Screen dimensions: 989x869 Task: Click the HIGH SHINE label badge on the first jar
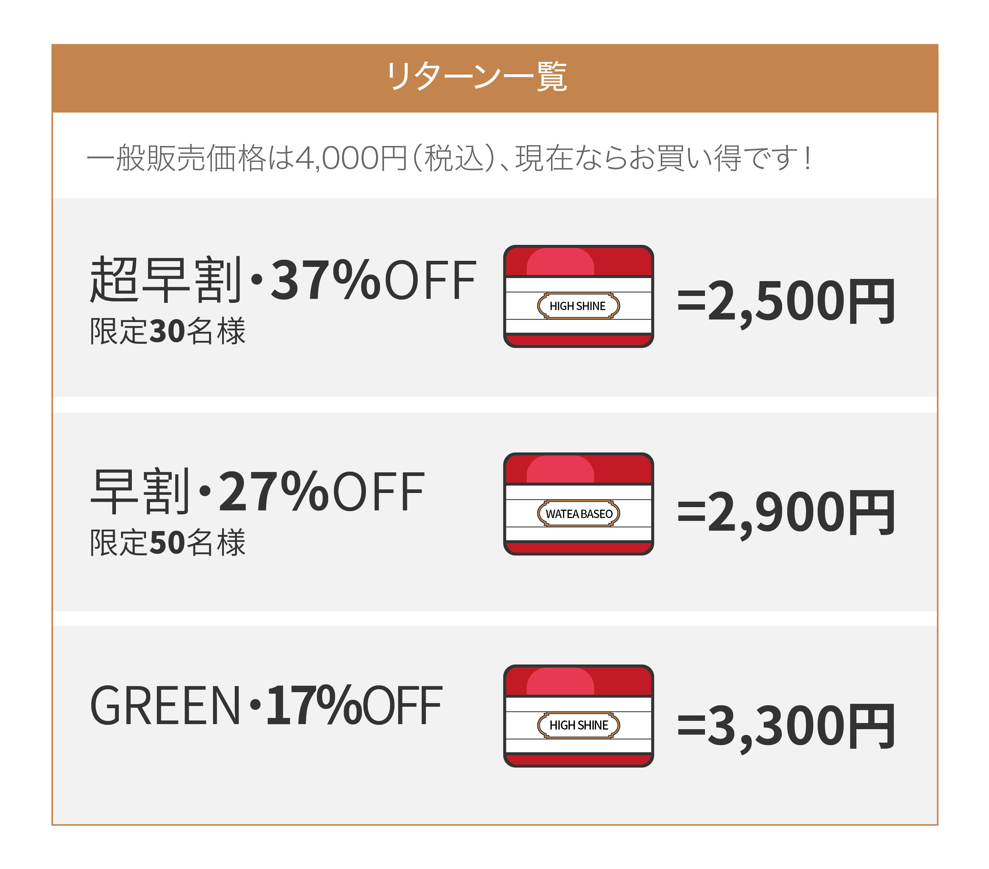[x=578, y=306]
